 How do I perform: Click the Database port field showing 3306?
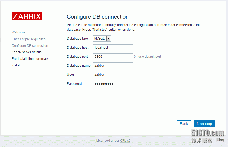coord(113,57)
